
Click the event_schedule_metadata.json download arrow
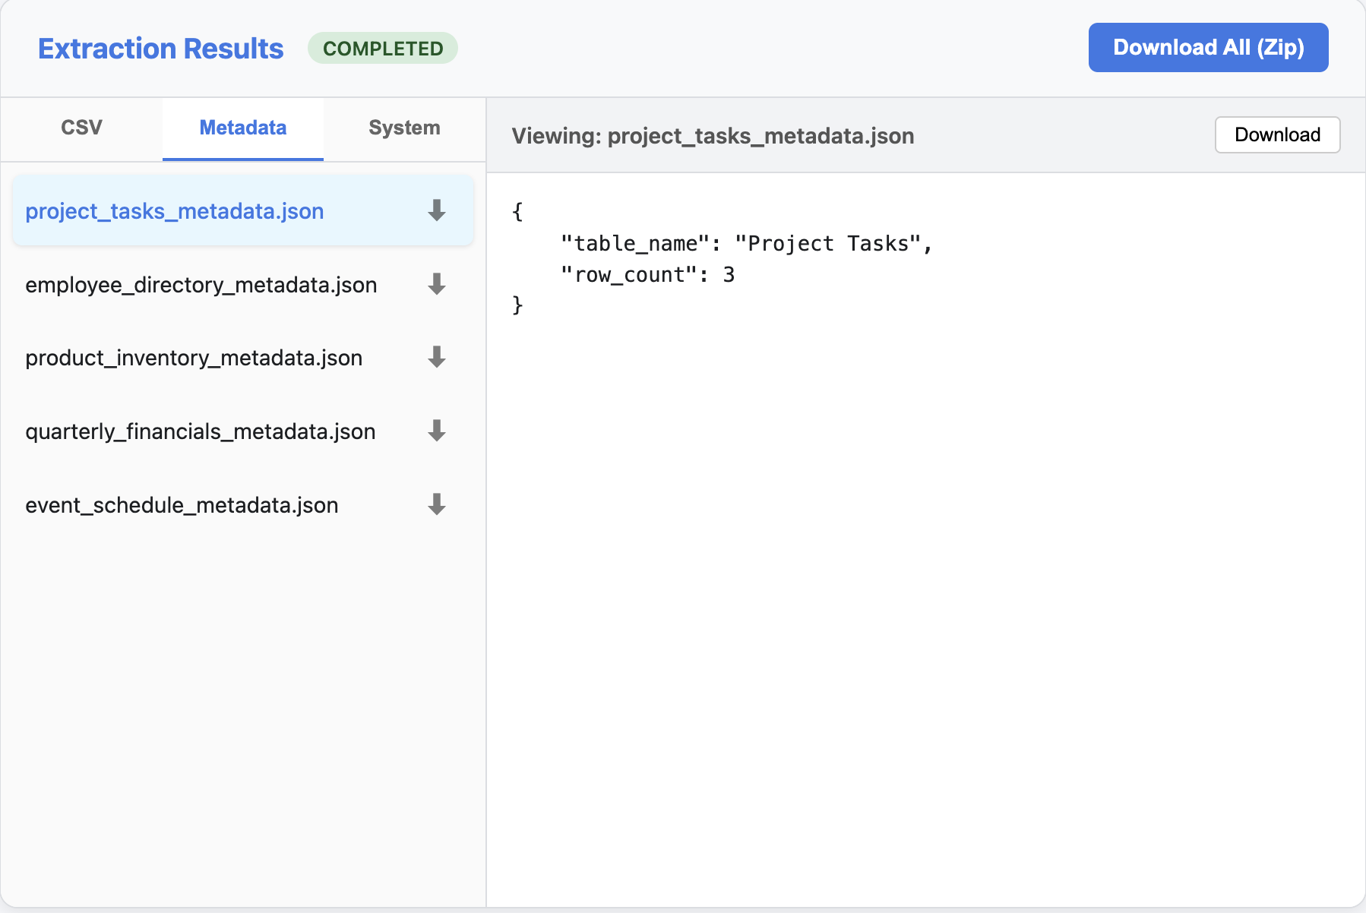[x=436, y=504]
